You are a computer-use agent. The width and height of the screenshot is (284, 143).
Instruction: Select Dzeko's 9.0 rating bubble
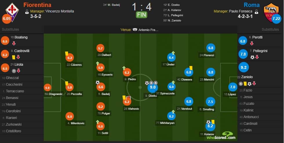153,87
